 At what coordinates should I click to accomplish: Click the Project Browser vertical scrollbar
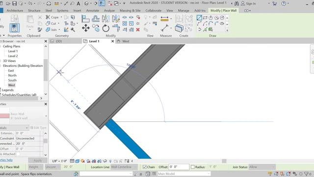[x=46, y=70]
